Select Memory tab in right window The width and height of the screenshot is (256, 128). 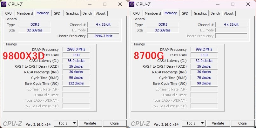pyautogui.click(x=171, y=13)
